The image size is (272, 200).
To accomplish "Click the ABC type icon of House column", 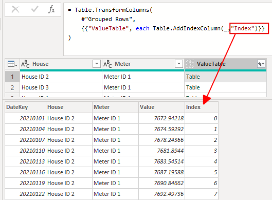I will tap(25, 64).
